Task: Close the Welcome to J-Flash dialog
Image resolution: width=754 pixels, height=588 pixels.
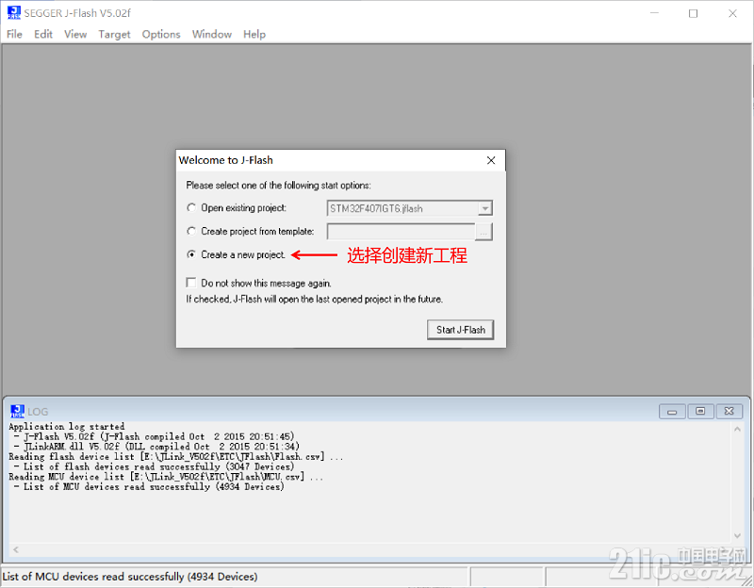Action: point(491,160)
